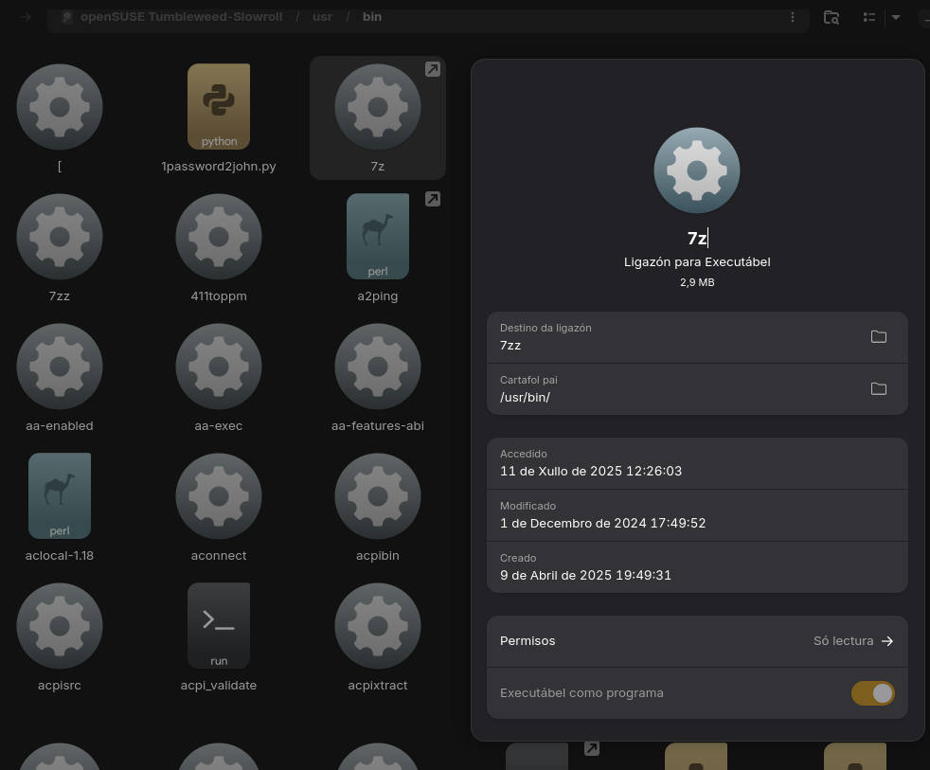Select the aa-enabled executable icon
Image resolution: width=930 pixels, height=770 pixels.
60,367
